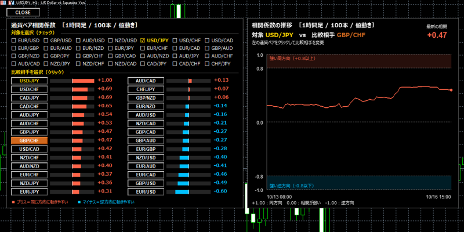Select EUR/GBP comparison button
The height and width of the screenshot is (232, 464).
click(146, 149)
